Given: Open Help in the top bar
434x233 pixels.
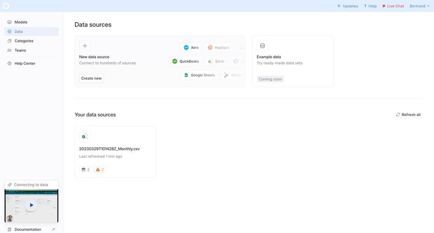Looking at the screenshot, I should [370, 6].
